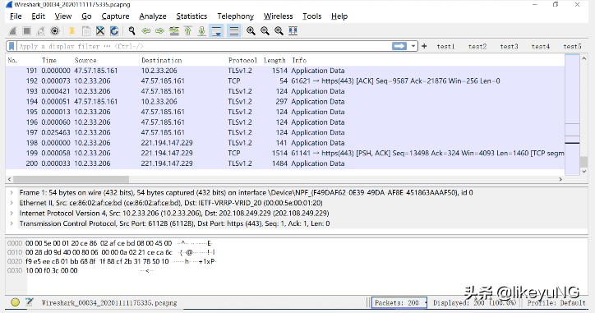The height and width of the screenshot is (313, 595).
Task: Apply the test4 filter button
Action: coord(541,46)
